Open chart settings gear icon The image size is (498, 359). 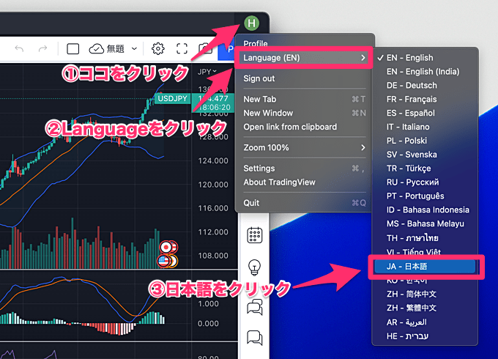coord(157,49)
